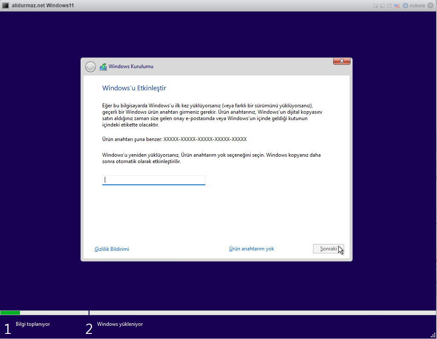This screenshot has height=339, width=437.
Task: Click the green setup progress bar
Action: tap(10, 313)
